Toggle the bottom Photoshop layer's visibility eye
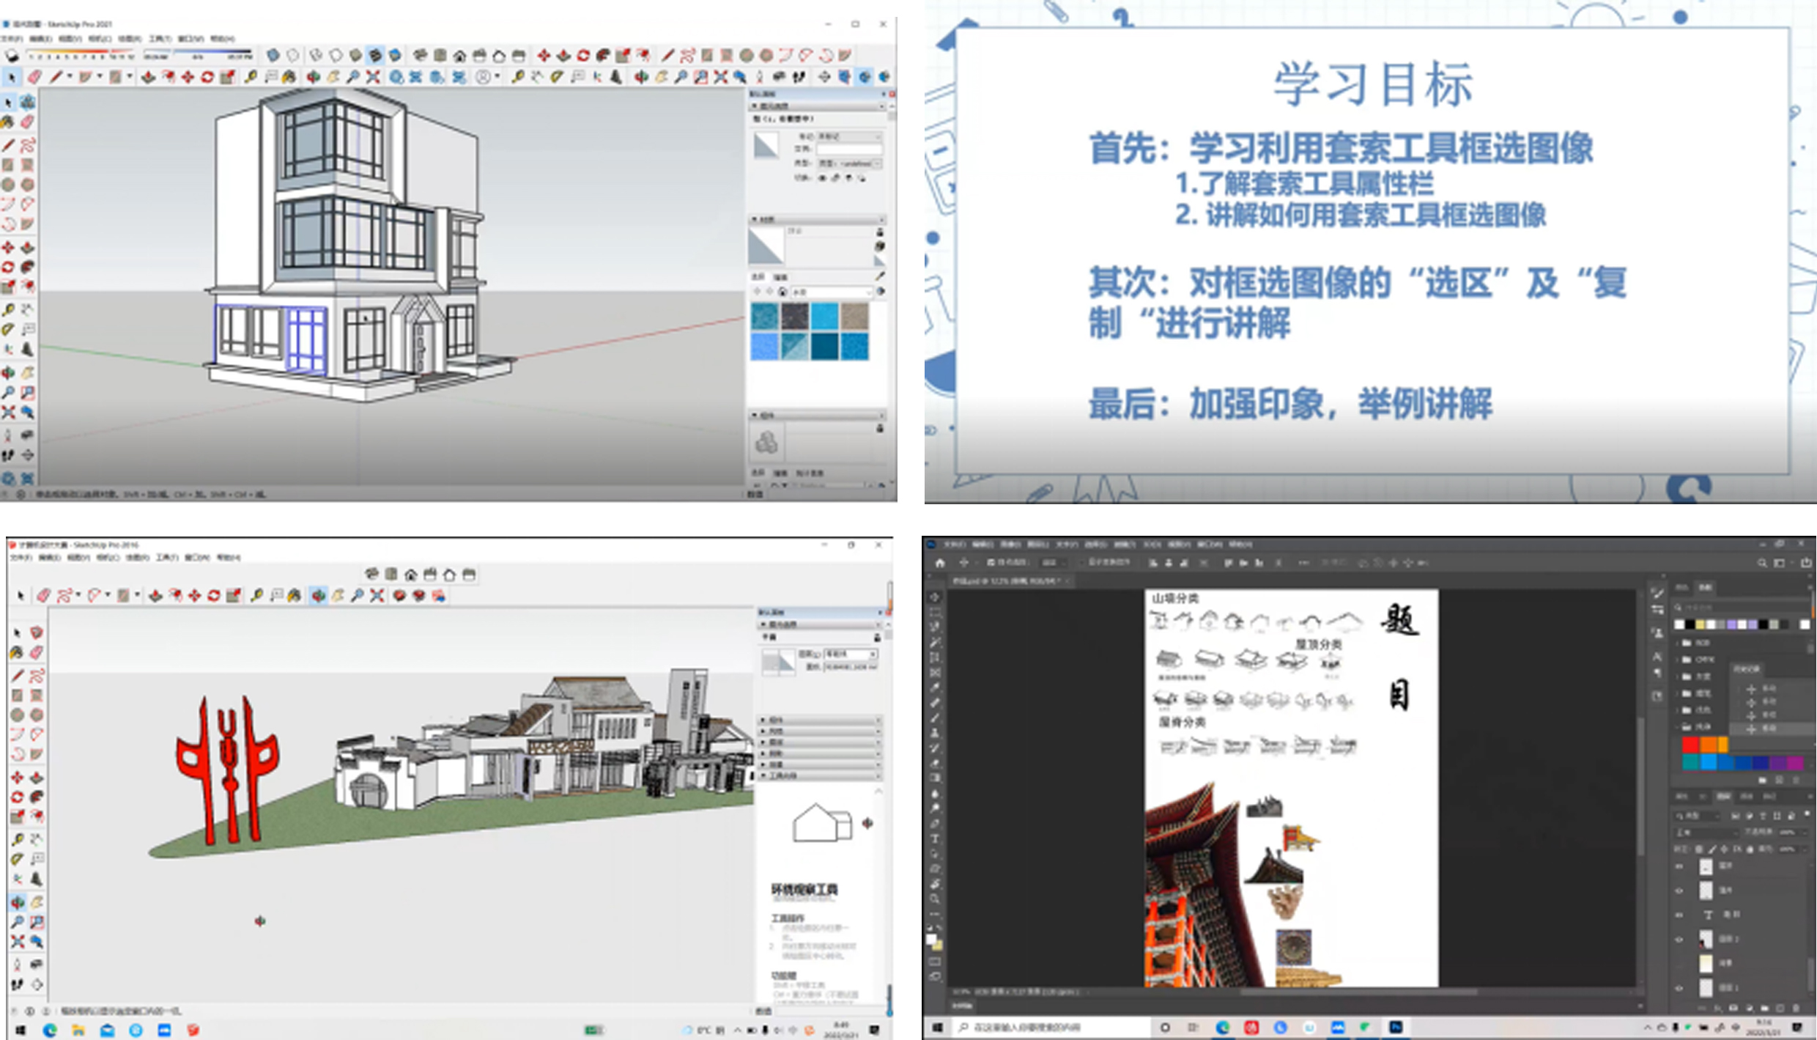The height and width of the screenshot is (1040, 1817). coord(1679,988)
